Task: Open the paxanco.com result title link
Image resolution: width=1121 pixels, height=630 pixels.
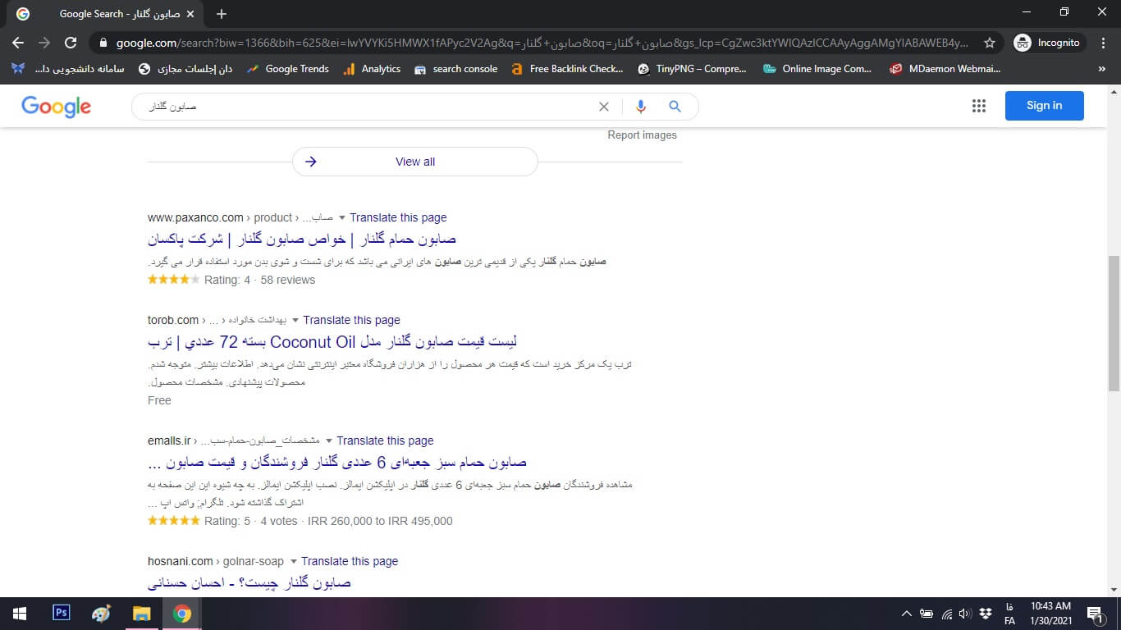Action: (302, 239)
